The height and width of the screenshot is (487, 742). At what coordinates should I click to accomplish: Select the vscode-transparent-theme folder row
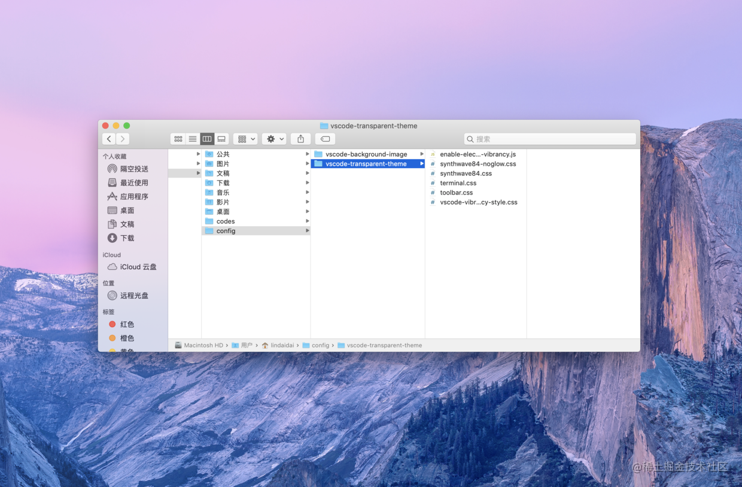[368, 164]
